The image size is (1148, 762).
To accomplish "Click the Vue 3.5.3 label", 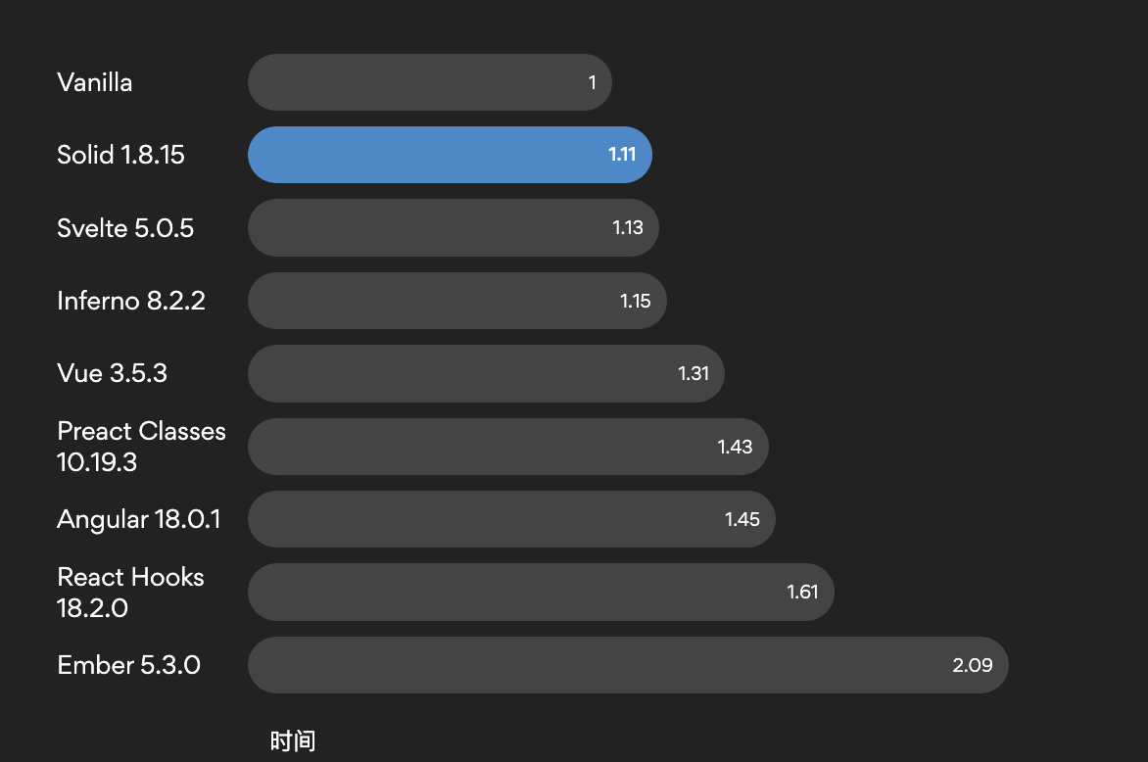I will click(112, 373).
